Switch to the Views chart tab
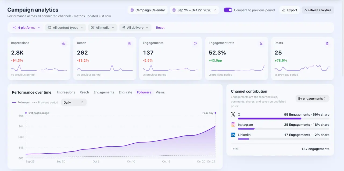 [160, 92]
